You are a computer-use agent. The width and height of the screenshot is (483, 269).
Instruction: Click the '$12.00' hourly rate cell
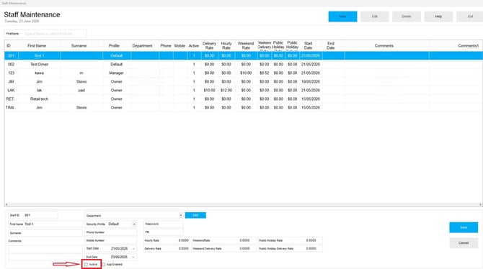coord(226,90)
